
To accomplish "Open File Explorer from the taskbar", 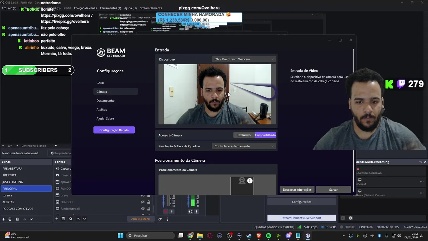I will [x=200, y=236].
